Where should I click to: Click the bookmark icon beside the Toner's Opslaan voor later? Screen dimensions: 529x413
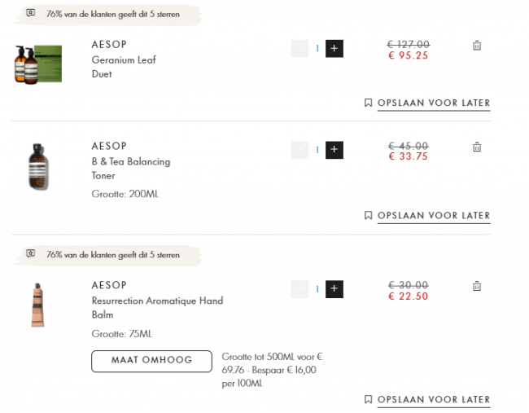coord(369,216)
